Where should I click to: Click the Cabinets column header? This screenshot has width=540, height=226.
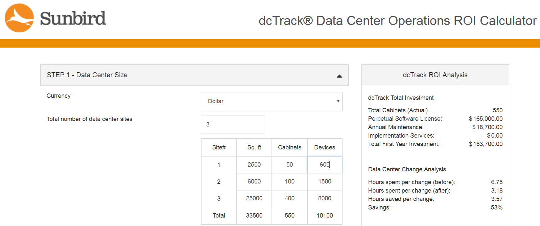[290, 147]
